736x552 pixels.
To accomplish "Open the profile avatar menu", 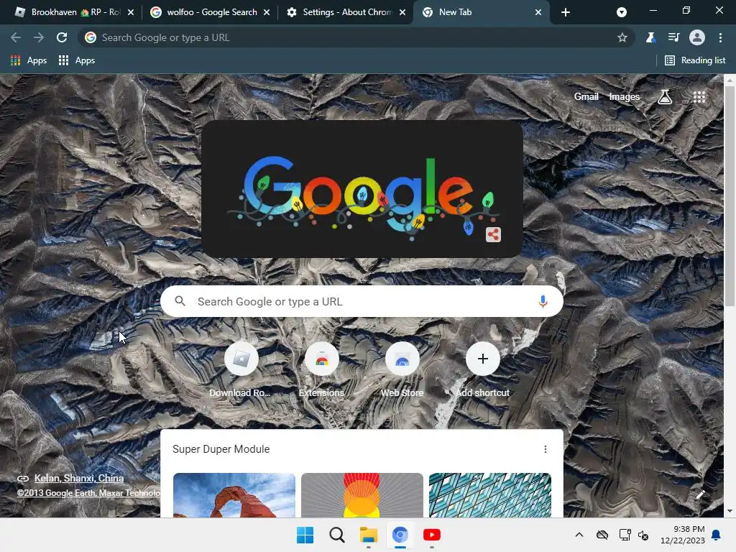I will point(697,37).
